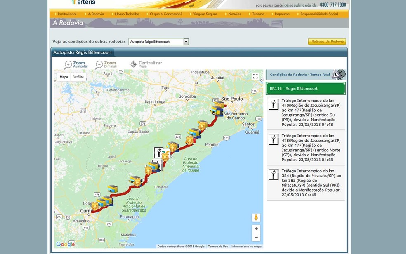Switch map to Satélite view

[78, 77]
